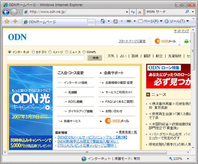Viewport: 198px width, 164px height.
Task: Open the 各種サービス menu item
Action: 72,121
